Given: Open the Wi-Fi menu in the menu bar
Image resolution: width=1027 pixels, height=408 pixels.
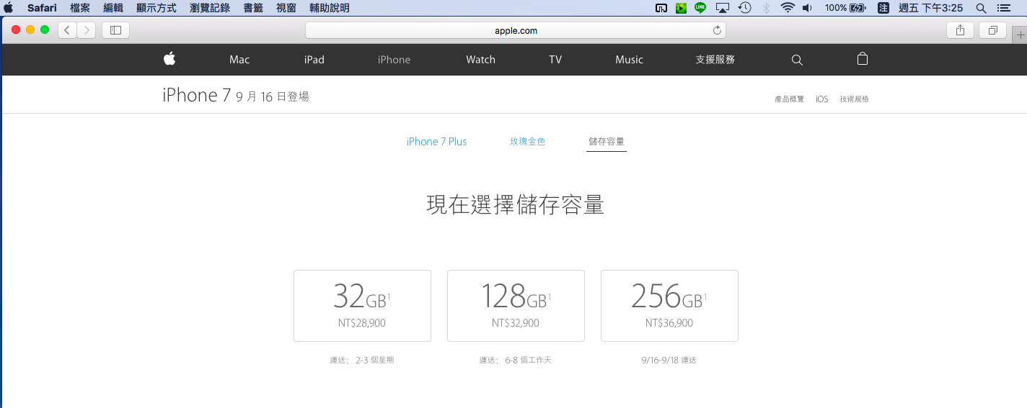Looking at the screenshot, I should click(788, 8).
